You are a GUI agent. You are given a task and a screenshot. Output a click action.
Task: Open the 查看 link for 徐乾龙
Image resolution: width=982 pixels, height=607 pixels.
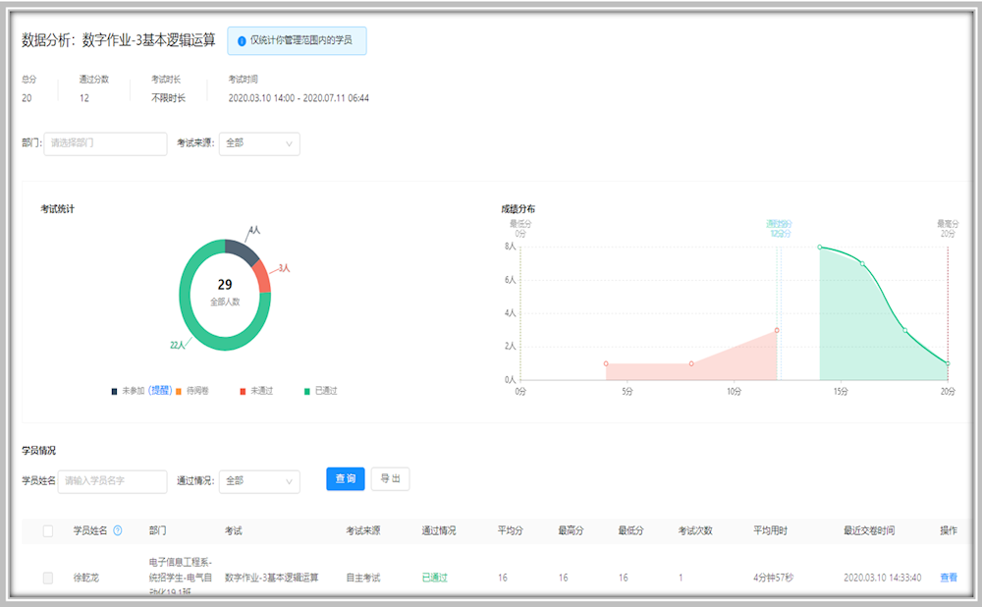pyautogui.click(x=949, y=578)
